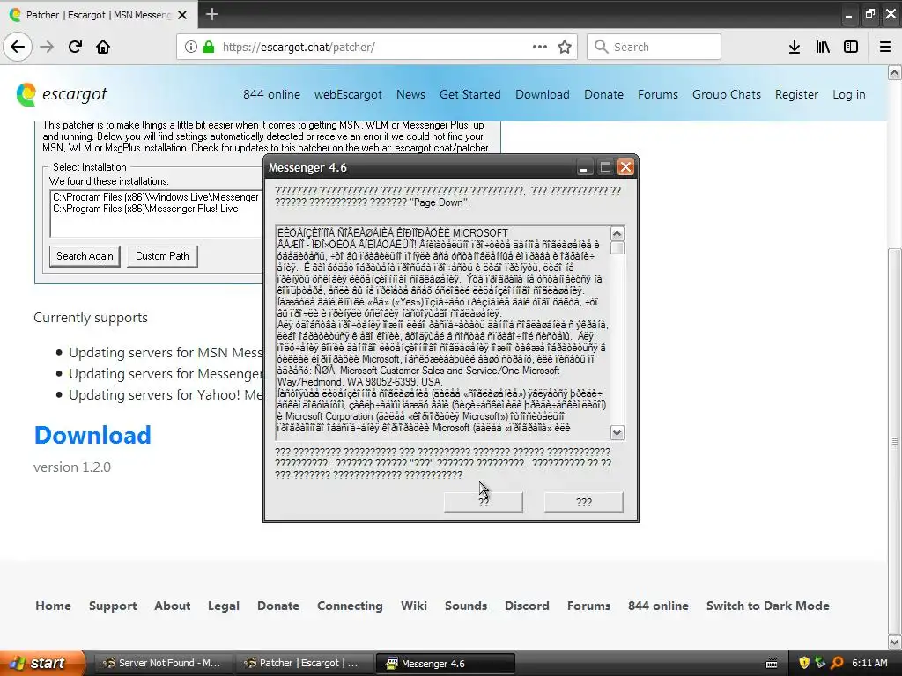Click the big Download heading link
This screenshot has width=902, height=676.
92,435
